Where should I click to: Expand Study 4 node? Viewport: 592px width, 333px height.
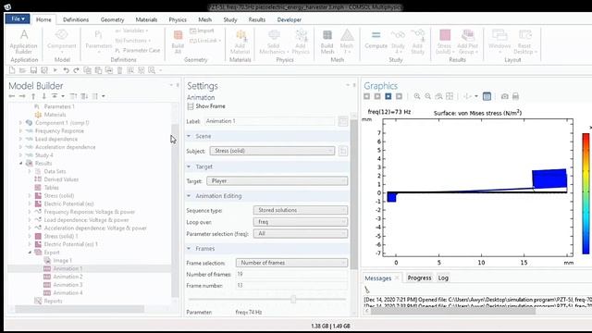[20, 155]
